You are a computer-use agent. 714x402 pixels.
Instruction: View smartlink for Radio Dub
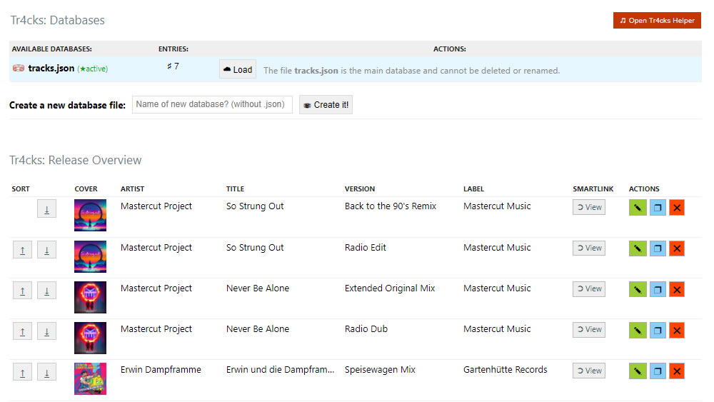point(589,330)
